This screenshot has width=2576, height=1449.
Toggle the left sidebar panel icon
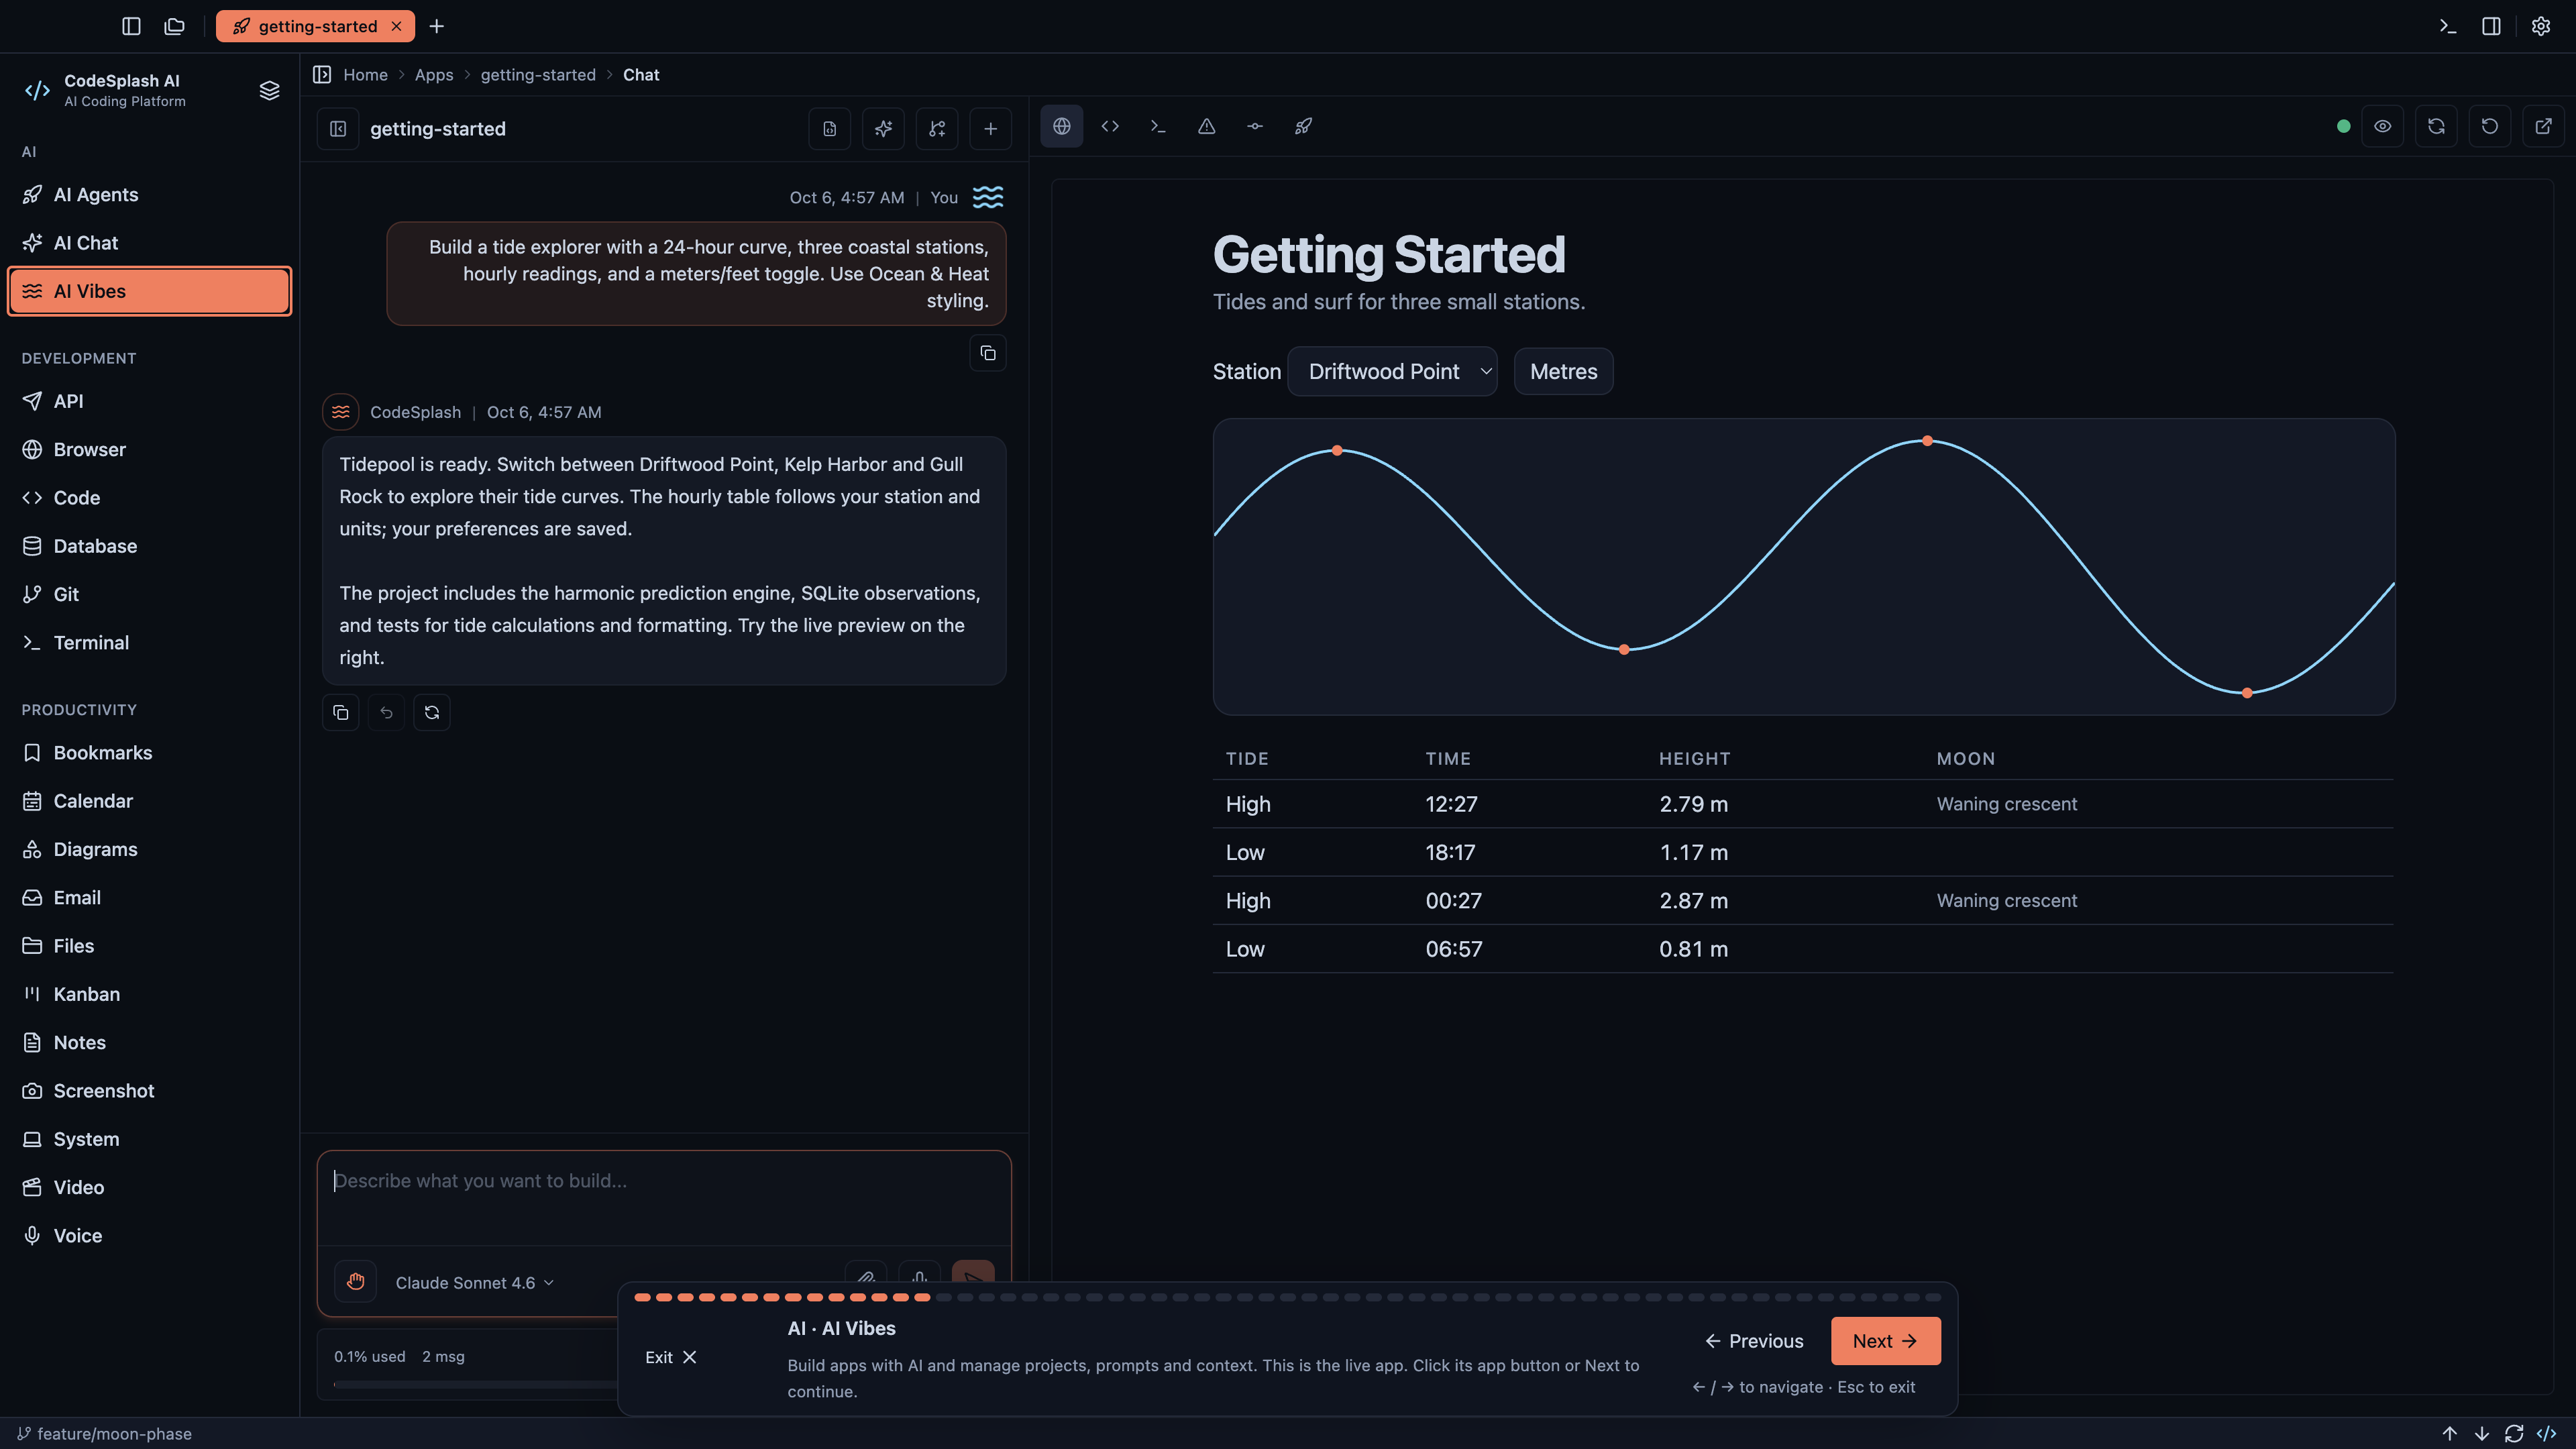131,26
